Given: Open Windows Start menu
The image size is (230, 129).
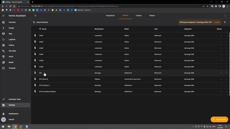Looking at the screenshot, I should click(x=3, y=126).
